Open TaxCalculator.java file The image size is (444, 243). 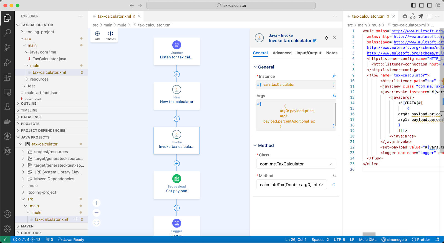click(x=49, y=59)
